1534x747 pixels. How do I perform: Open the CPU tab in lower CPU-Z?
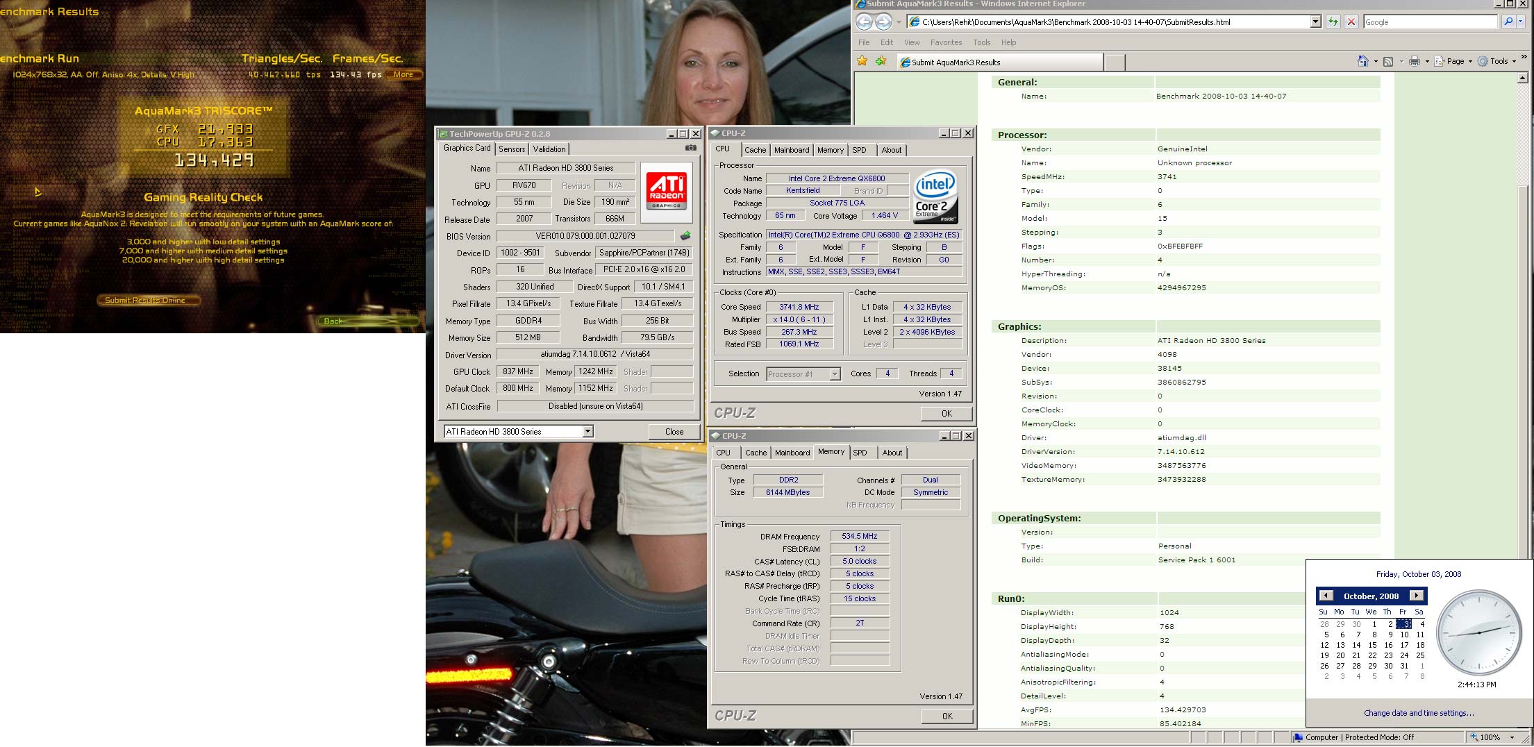pos(723,453)
